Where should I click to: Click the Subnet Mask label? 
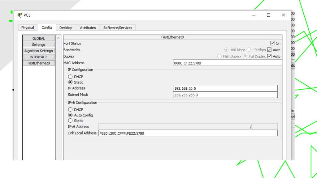(78, 95)
